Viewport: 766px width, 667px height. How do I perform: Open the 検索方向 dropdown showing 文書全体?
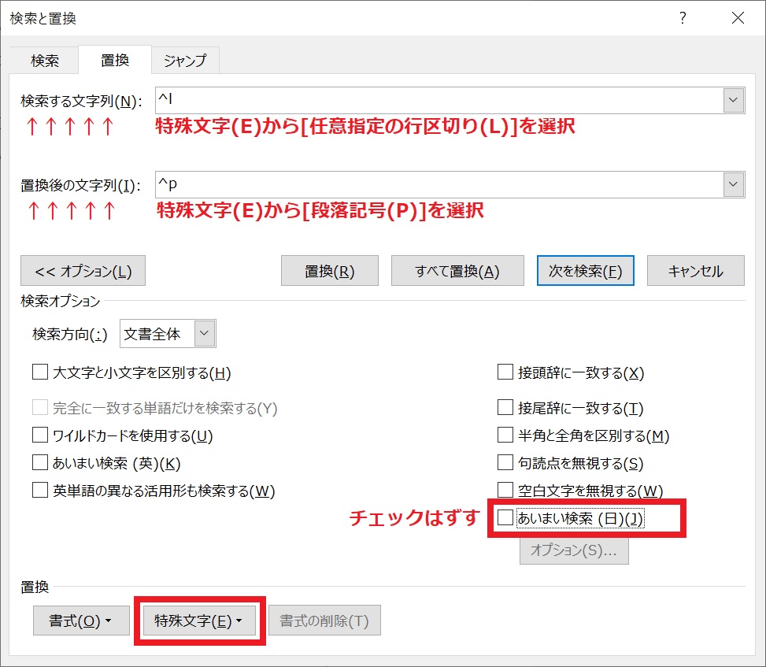(x=168, y=334)
